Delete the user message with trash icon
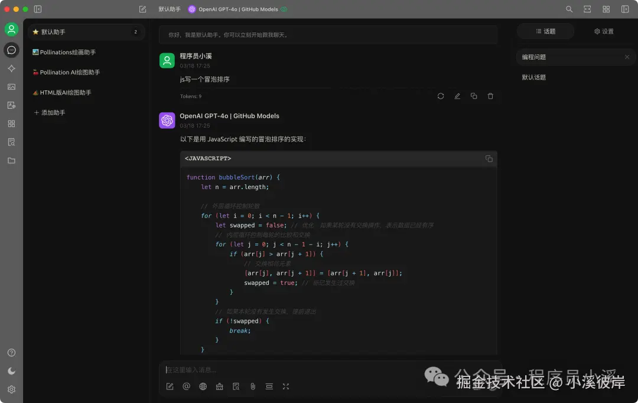Screen dimensions: 638x403 490,96
